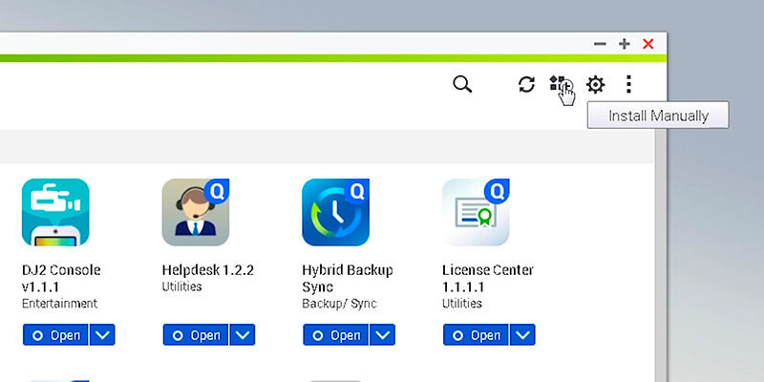Click the Install Manually tooltip
This screenshot has height=382, width=764.
[x=658, y=115]
